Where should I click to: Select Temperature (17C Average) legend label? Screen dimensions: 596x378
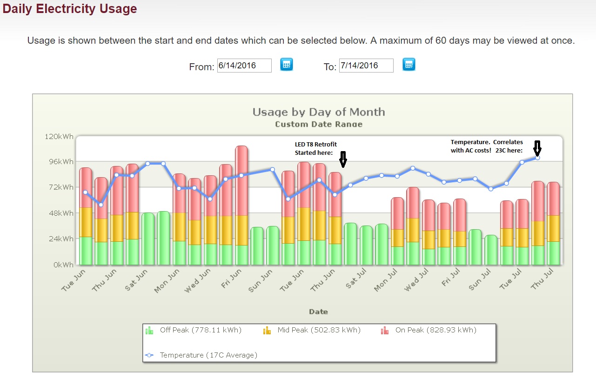(208, 355)
